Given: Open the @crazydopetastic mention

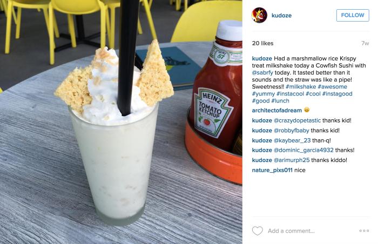Looking at the screenshot, I should coord(297,120).
